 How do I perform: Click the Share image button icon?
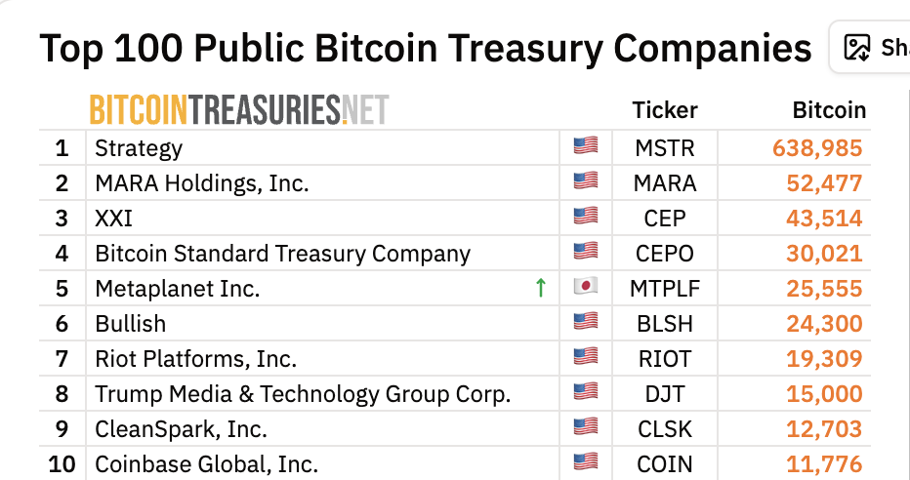coord(857,47)
